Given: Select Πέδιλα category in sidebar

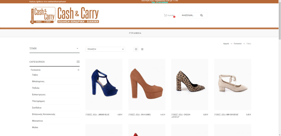Looking at the screenshot, I should [36, 88].
